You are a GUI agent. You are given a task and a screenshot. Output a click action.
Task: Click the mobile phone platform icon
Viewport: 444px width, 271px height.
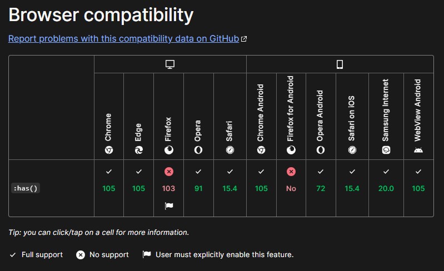coord(340,64)
